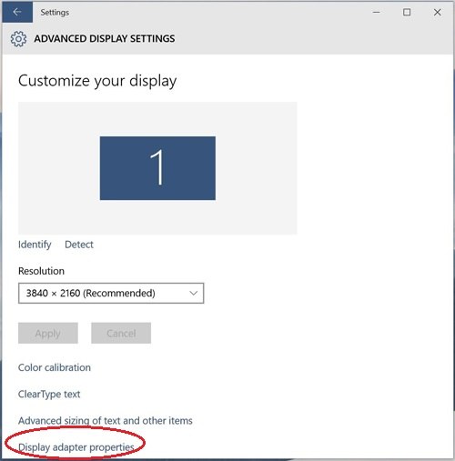Screen dimensions: 455x461
Task: Open Display adapter properties
Action: pyautogui.click(x=76, y=447)
